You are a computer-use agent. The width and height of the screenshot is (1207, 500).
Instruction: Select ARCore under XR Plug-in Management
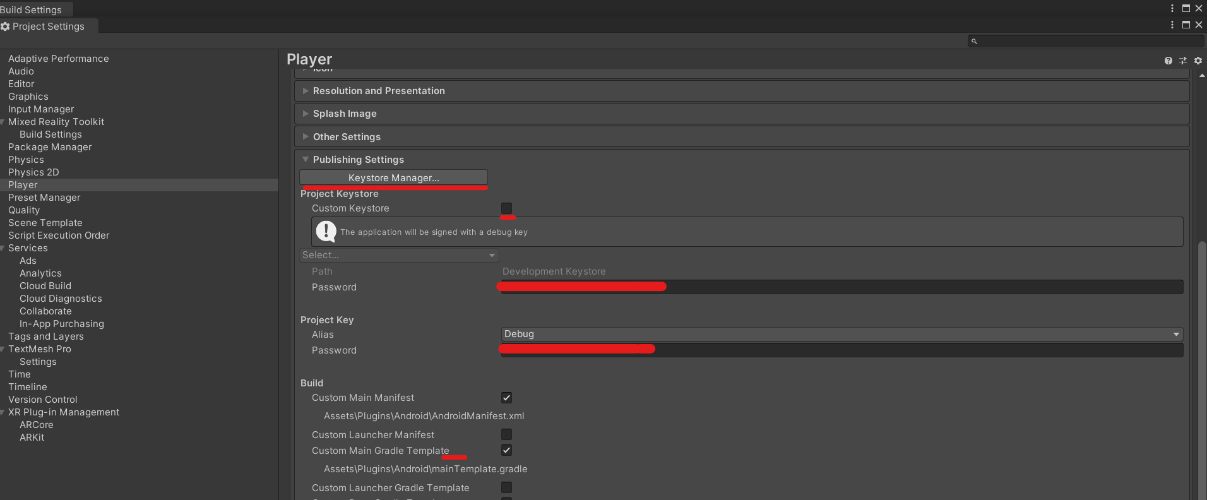[37, 425]
